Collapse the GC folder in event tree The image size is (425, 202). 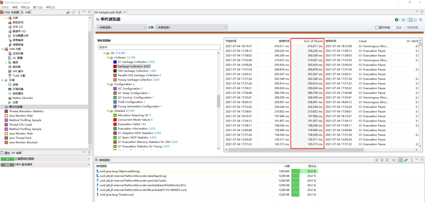pyautogui.click(x=104, y=53)
